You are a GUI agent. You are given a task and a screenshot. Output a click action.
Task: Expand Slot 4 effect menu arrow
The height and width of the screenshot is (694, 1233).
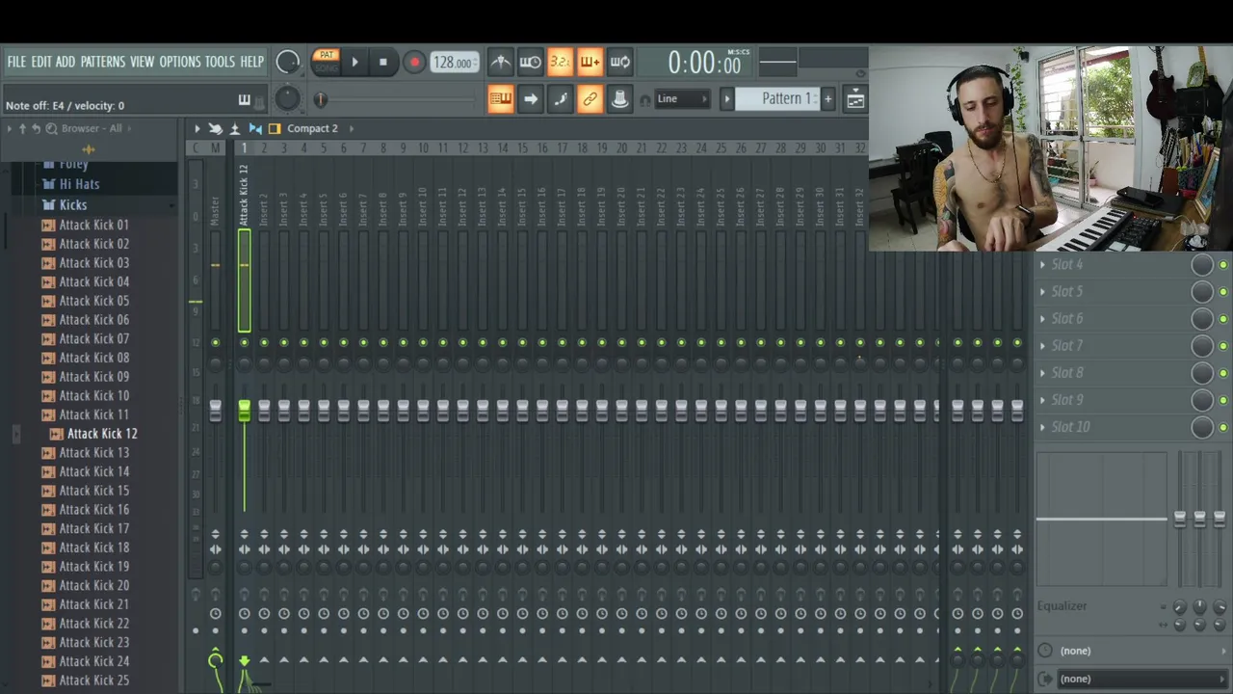pyautogui.click(x=1042, y=264)
